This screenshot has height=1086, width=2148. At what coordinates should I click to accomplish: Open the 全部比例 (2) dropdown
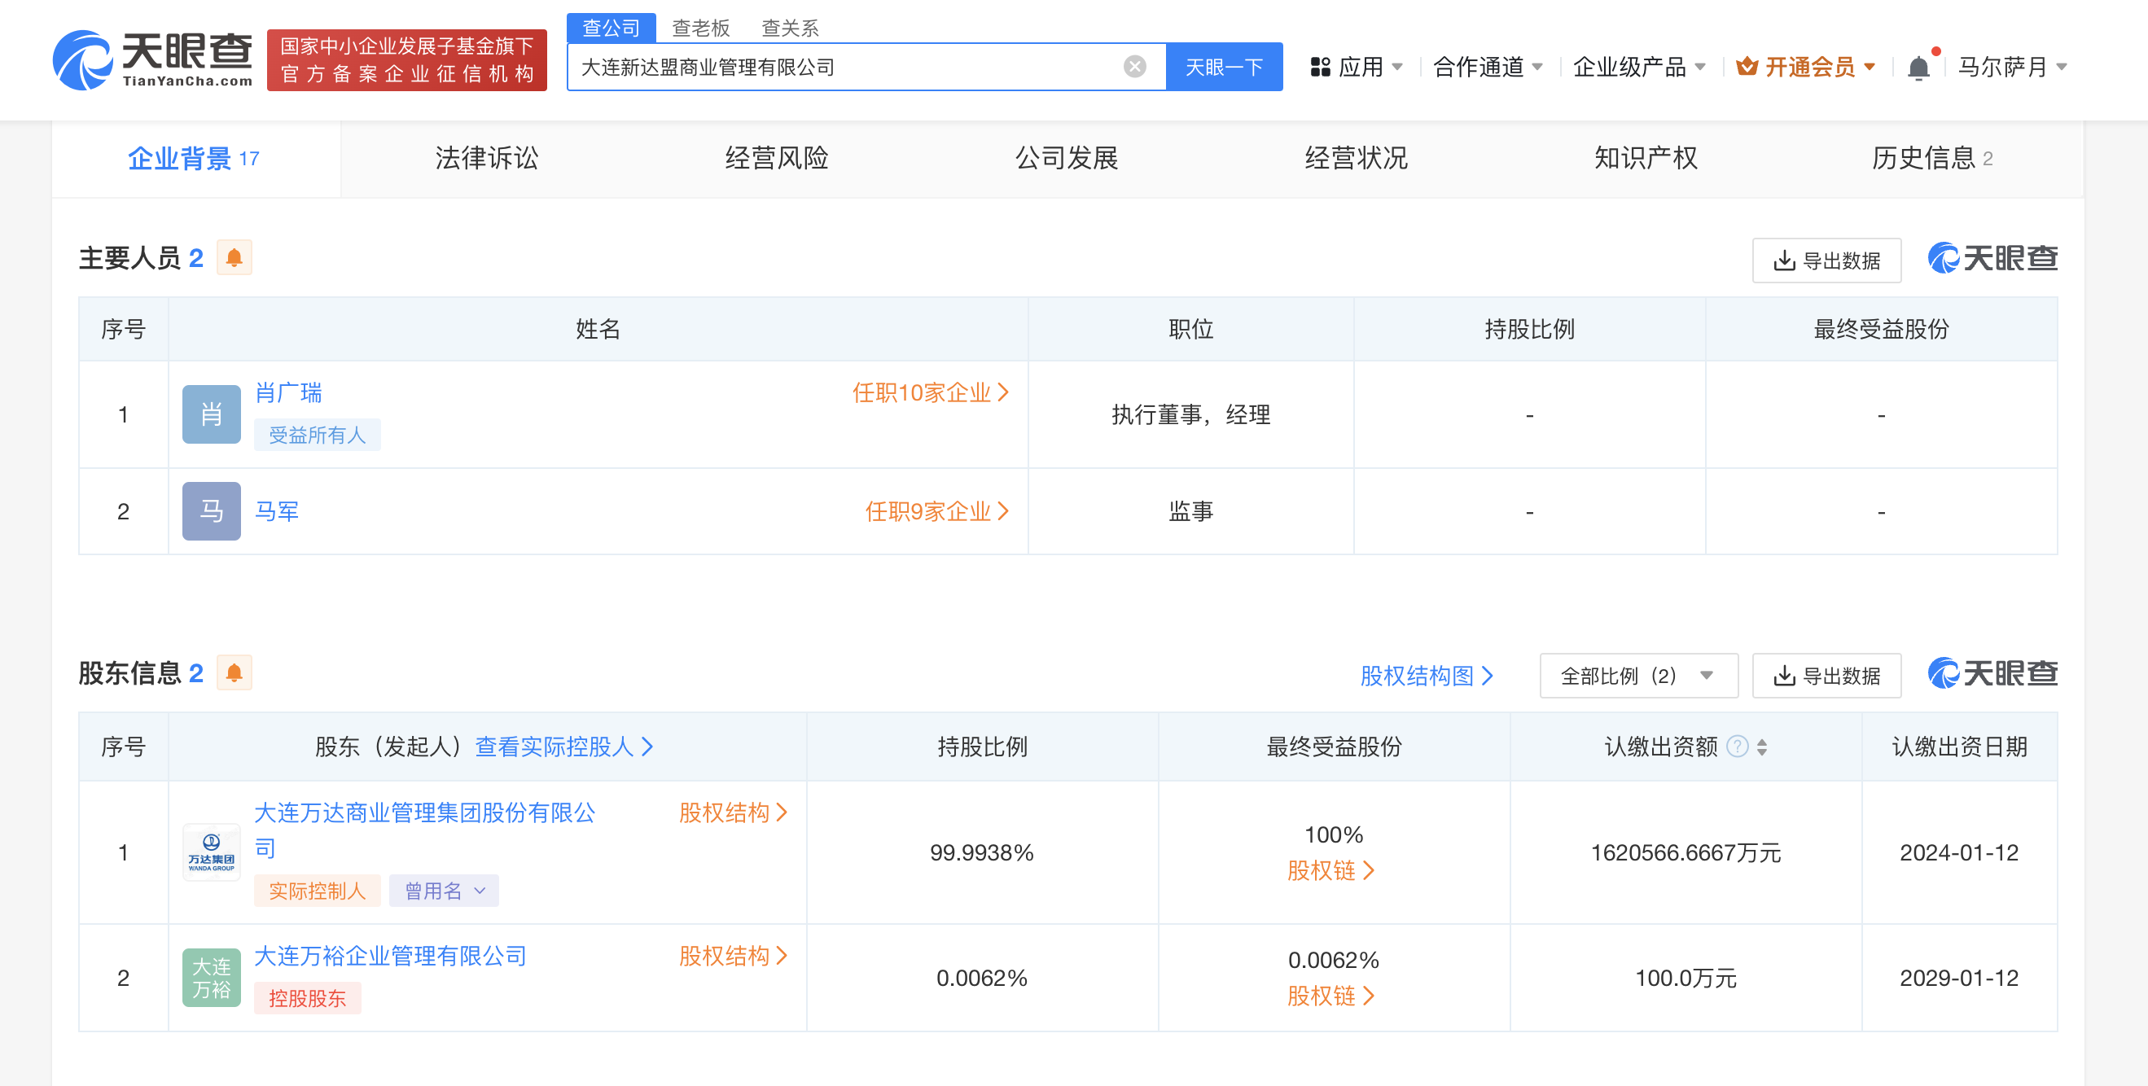[x=1637, y=676]
